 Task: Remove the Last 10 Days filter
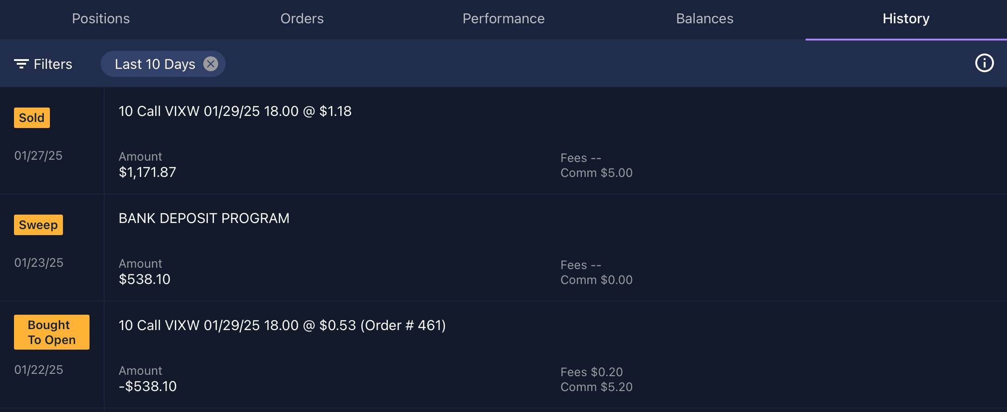pos(211,64)
